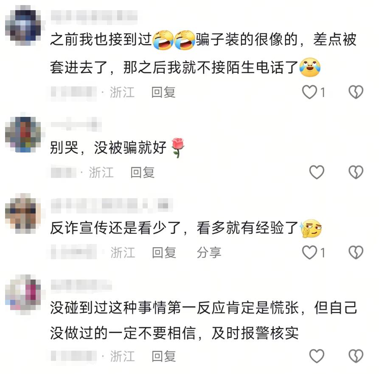
Task: Reply to the '反诈宣传还是看少了' comment
Action: pyautogui.click(x=164, y=252)
